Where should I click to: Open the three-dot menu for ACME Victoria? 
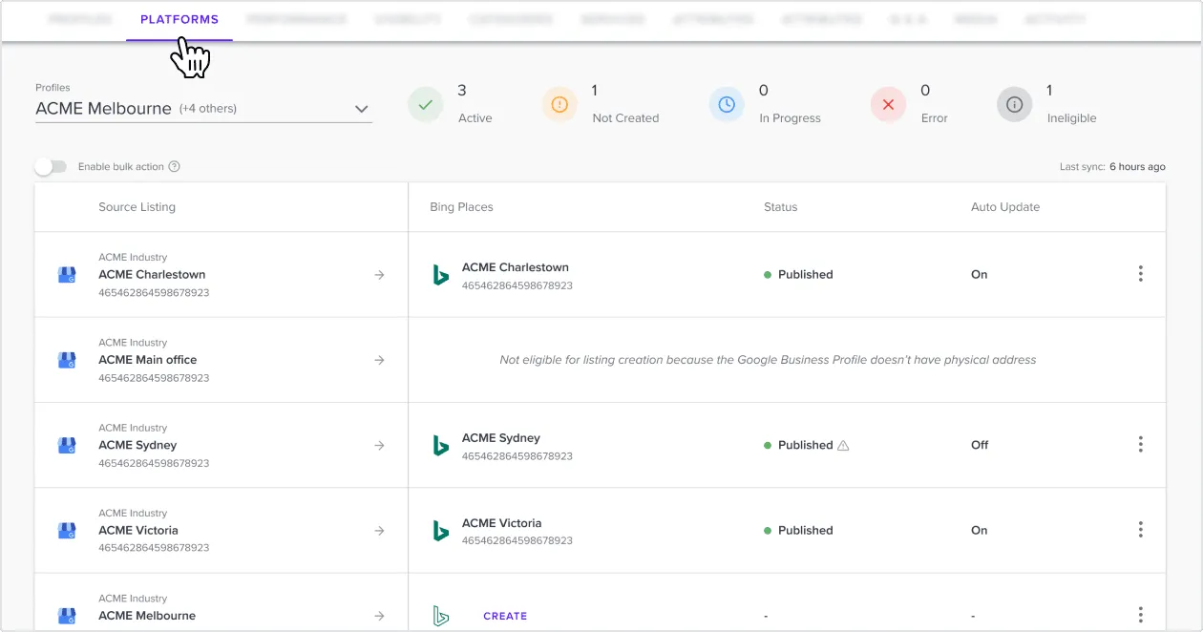click(x=1140, y=529)
